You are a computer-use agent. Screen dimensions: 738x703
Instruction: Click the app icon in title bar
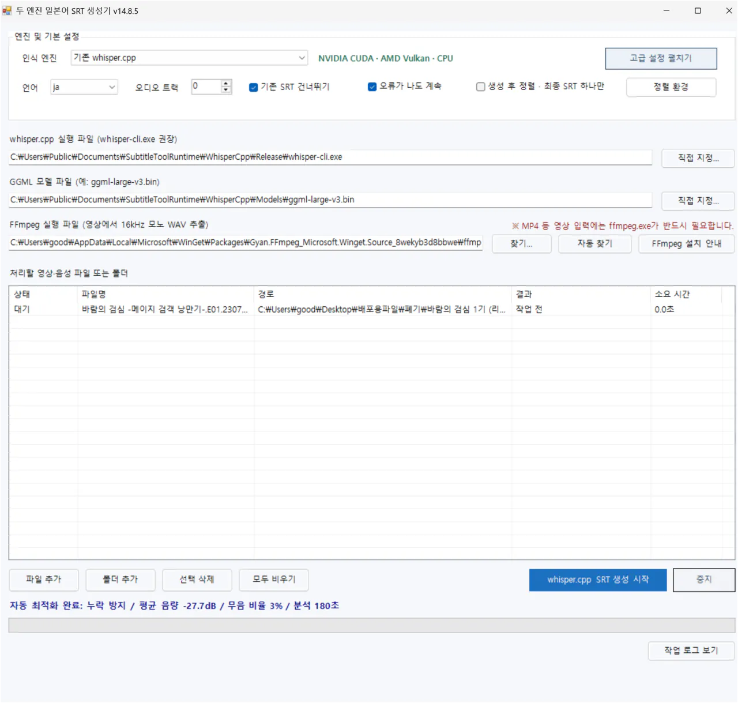point(7,10)
